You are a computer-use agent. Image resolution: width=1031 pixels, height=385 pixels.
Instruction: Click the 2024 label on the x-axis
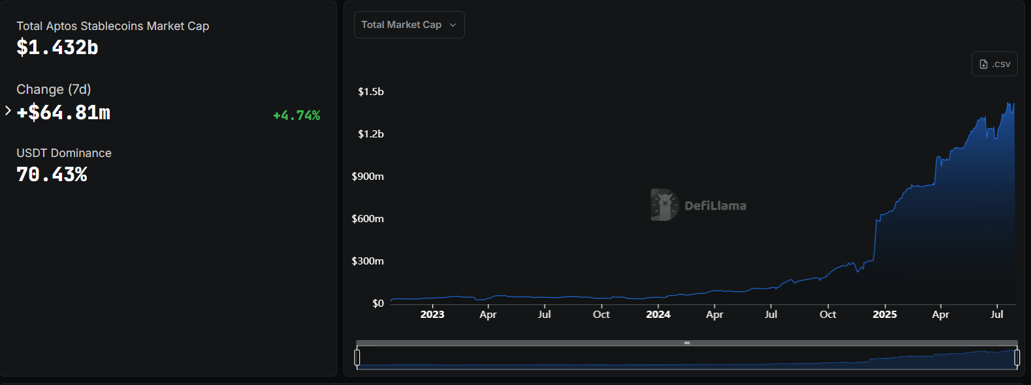coord(658,314)
